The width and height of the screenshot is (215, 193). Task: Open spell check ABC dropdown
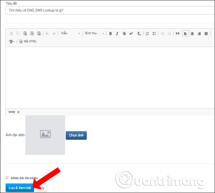[12, 41]
